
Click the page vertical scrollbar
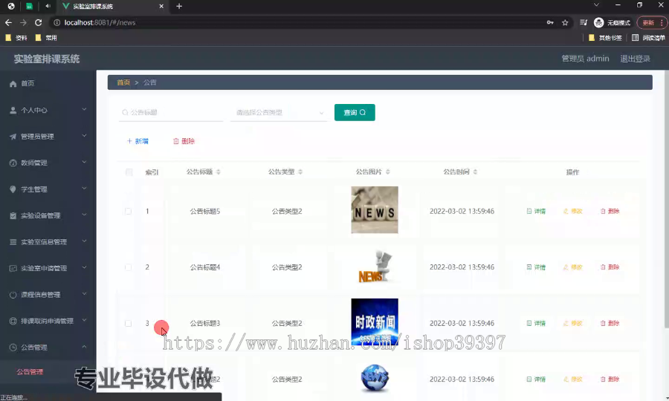[x=667, y=200]
